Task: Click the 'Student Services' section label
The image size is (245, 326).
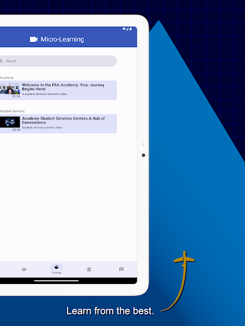Action: [12, 111]
